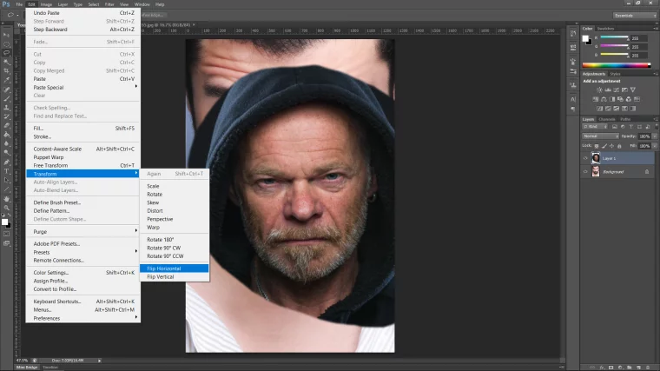660x371 pixels.
Task: Choose Flip Horizontal
Action: [x=175, y=268]
